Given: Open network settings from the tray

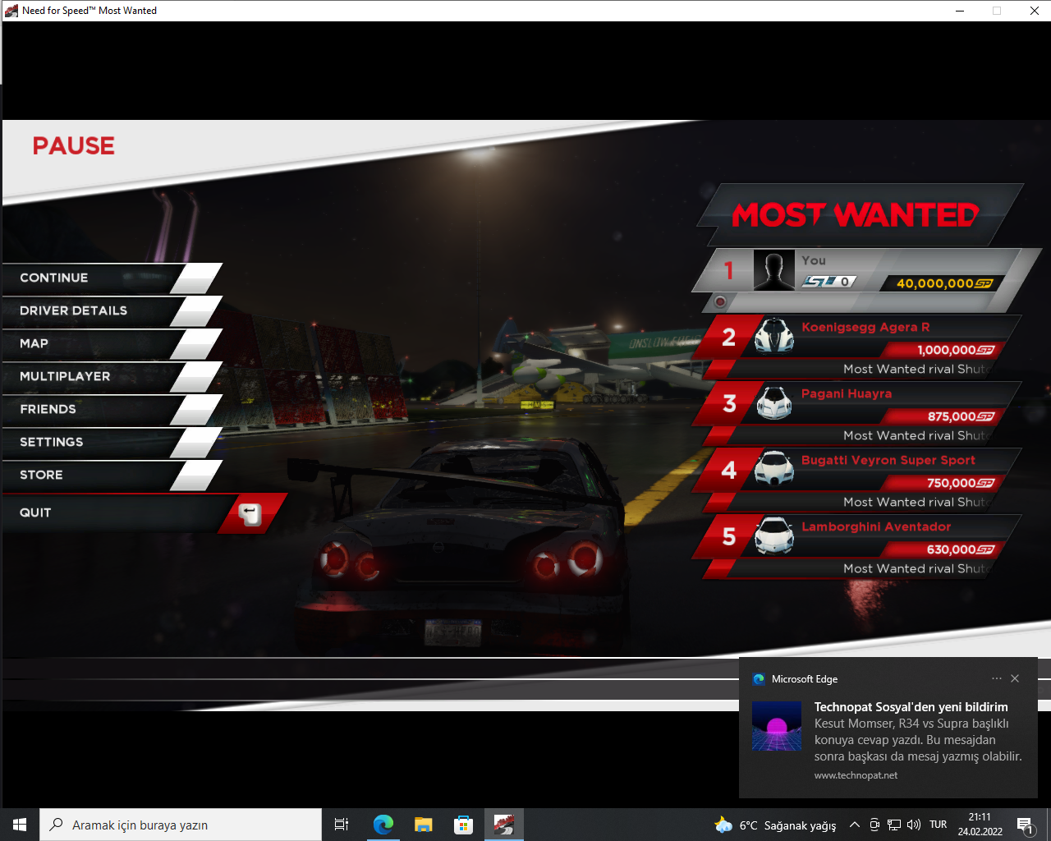Looking at the screenshot, I should pyautogui.click(x=894, y=825).
